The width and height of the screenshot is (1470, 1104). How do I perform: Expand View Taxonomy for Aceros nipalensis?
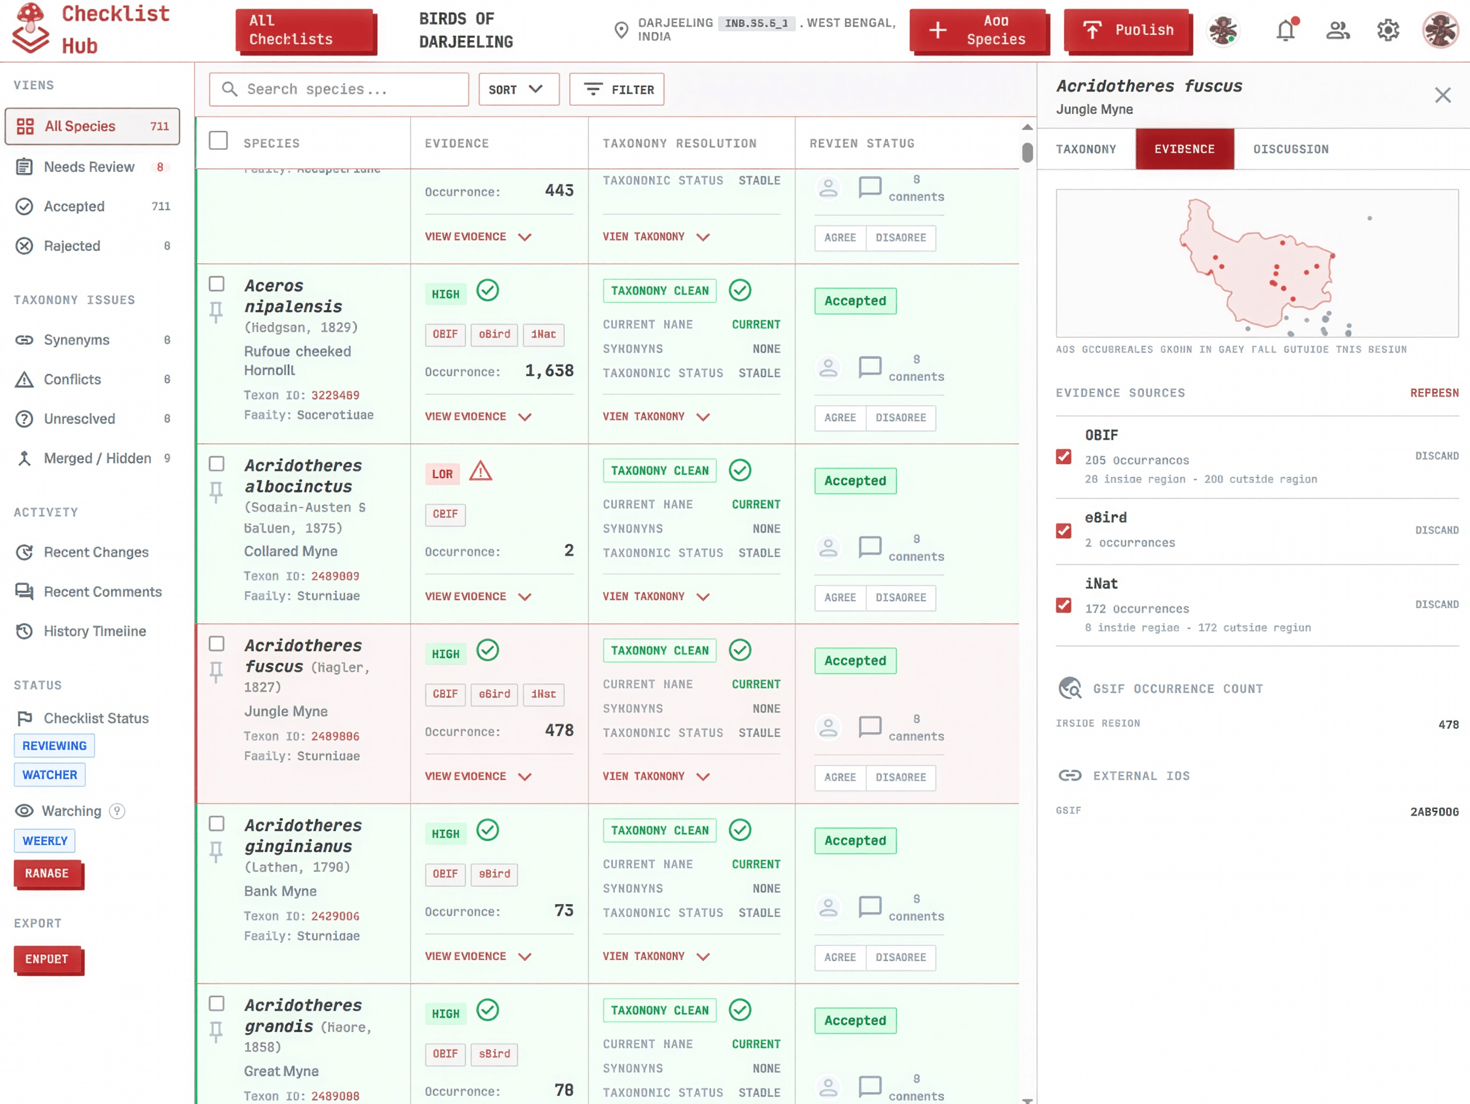click(x=657, y=417)
